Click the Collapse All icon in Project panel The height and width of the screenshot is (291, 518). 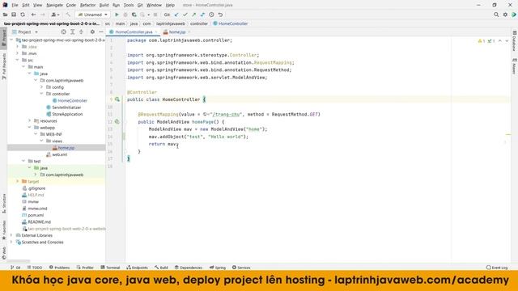81,32
